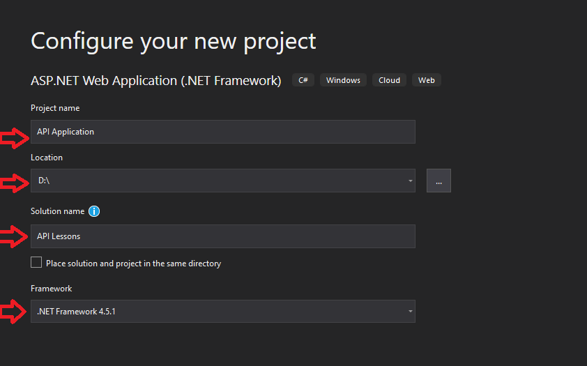Image resolution: width=587 pixels, height=366 pixels.
Task: Click the red arrow pointing at Location field
Action: point(14,183)
